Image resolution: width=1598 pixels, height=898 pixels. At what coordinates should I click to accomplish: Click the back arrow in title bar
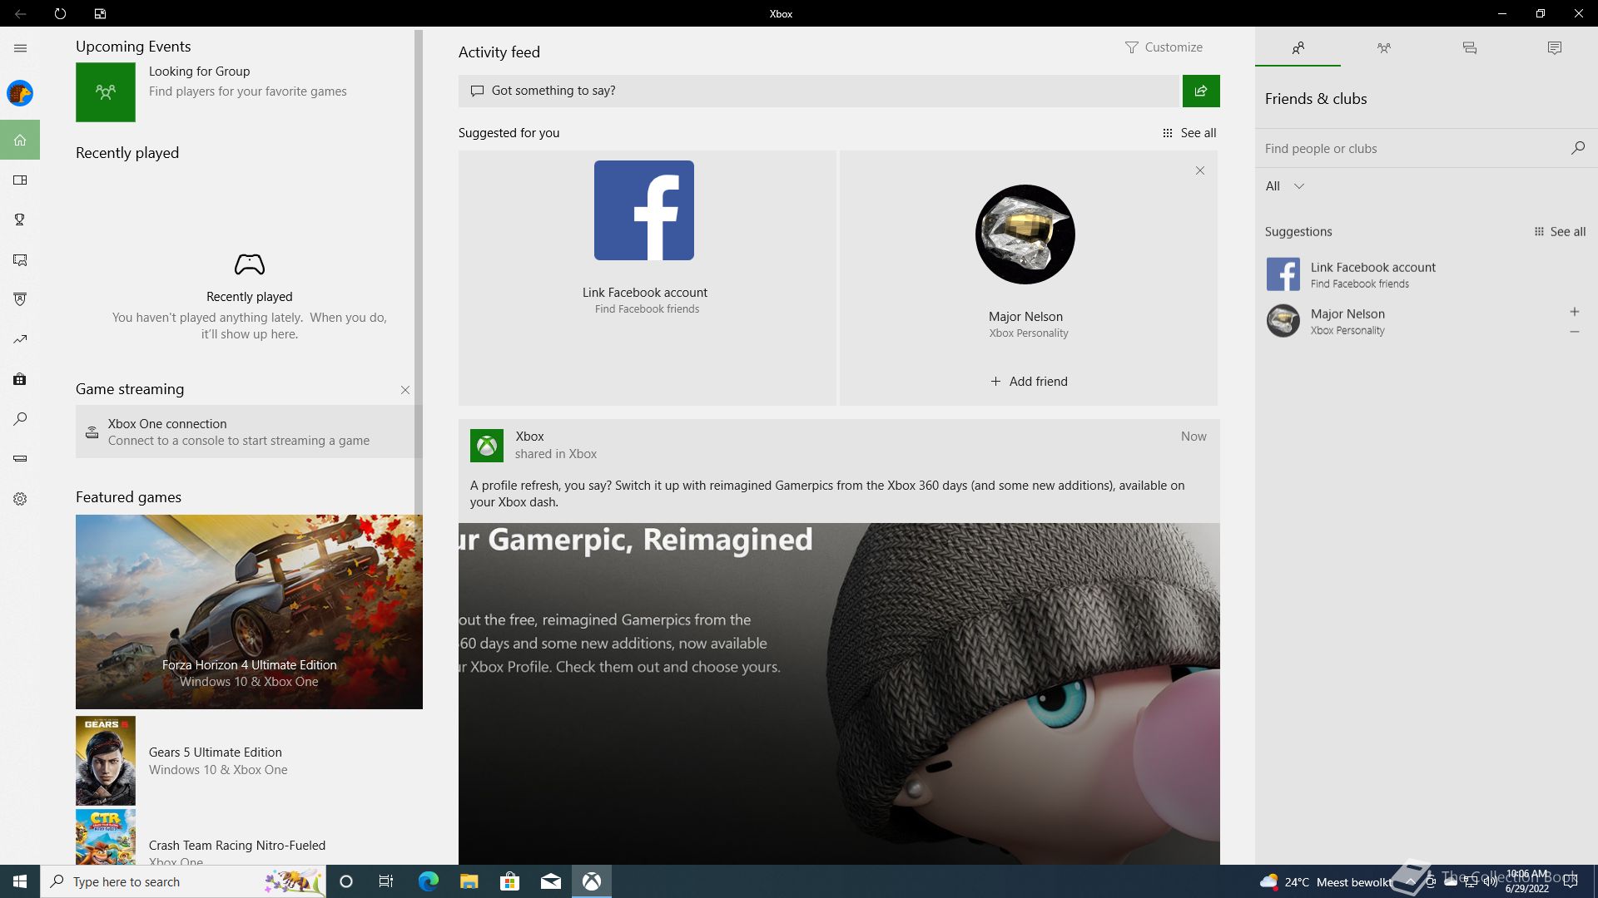tap(20, 13)
